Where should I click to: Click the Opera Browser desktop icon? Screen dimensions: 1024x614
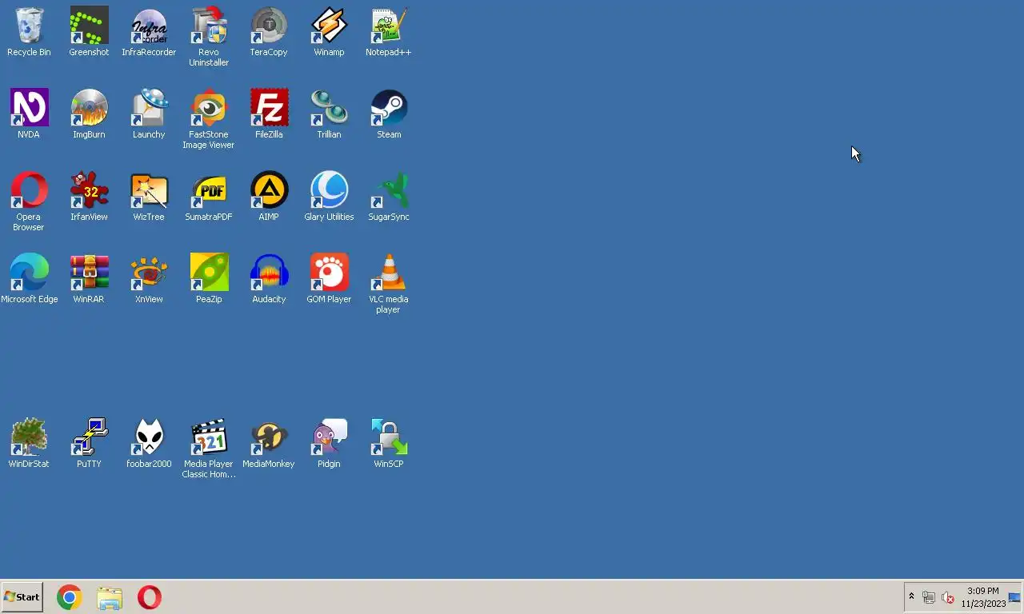coord(29,201)
